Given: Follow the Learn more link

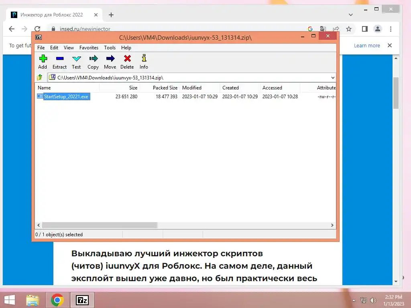Looking at the screenshot, I should click(x=367, y=45).
